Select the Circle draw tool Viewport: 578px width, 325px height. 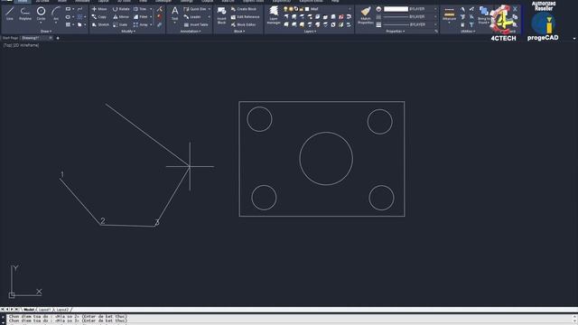tap(41, 14)
